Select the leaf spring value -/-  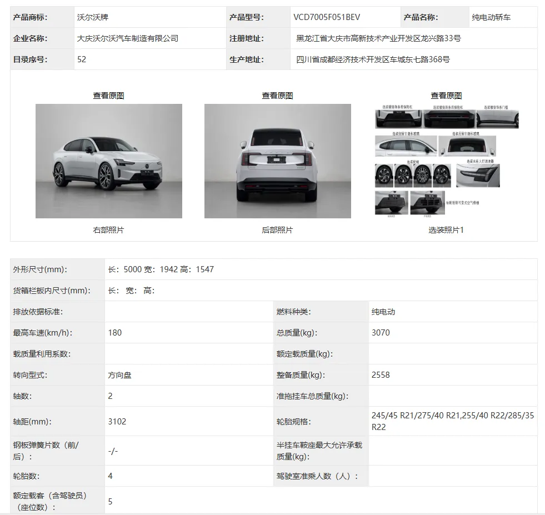(x=113, y=451)
